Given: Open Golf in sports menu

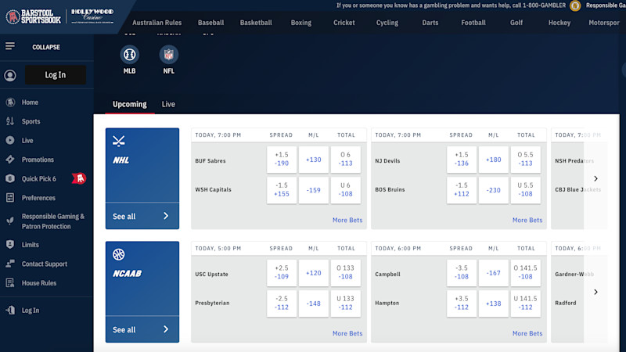Looking at the screenshot, I should [516, 23].
